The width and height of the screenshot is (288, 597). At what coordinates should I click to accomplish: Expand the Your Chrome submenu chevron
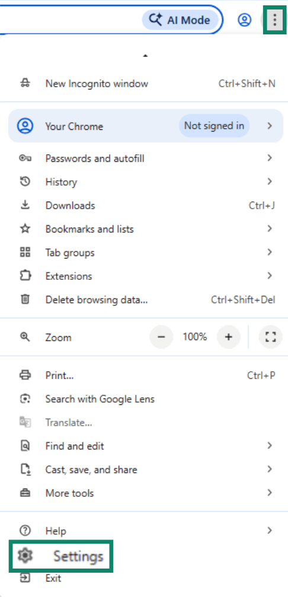point(270,126)
